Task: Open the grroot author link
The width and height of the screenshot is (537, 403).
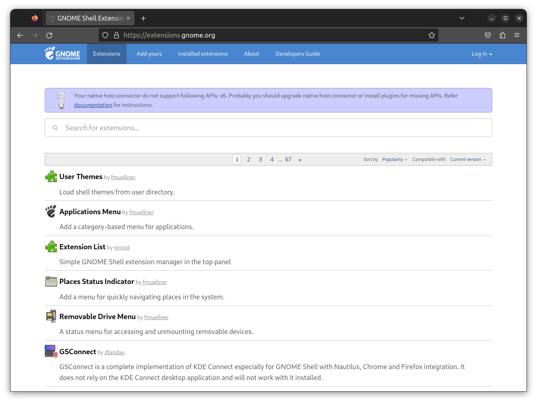Action: [x=122, y=247]
